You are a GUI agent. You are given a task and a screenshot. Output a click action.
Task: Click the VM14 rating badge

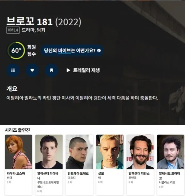[x=13, y=30]
